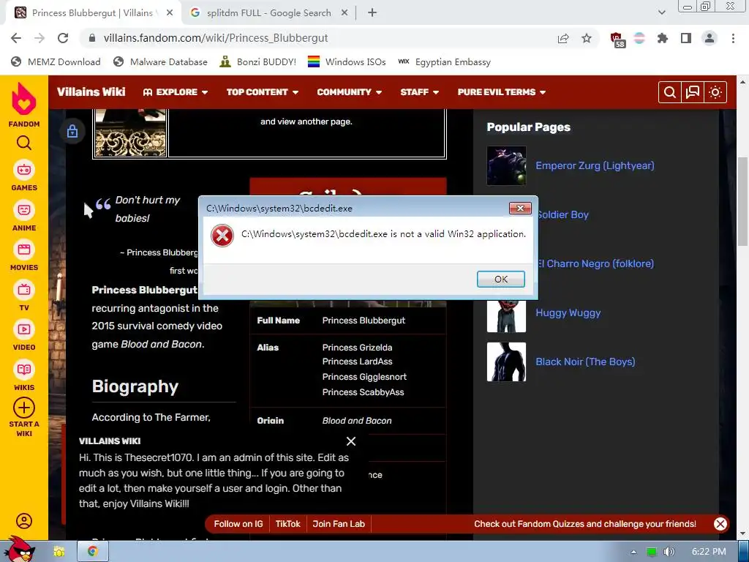The width and height of the screenshot is (749, 562).
Task: Toggle the Chrome side panel icon
Action: 686,38
